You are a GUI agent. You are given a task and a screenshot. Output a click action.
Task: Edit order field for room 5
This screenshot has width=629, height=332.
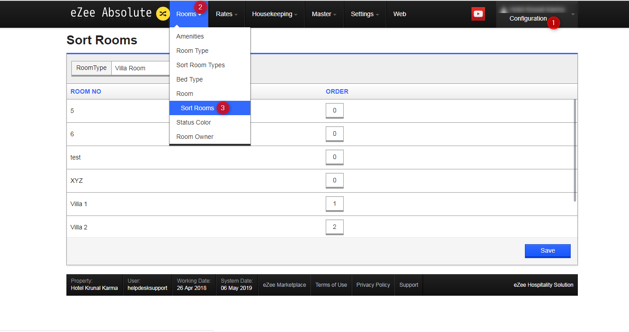click(334, 111)
